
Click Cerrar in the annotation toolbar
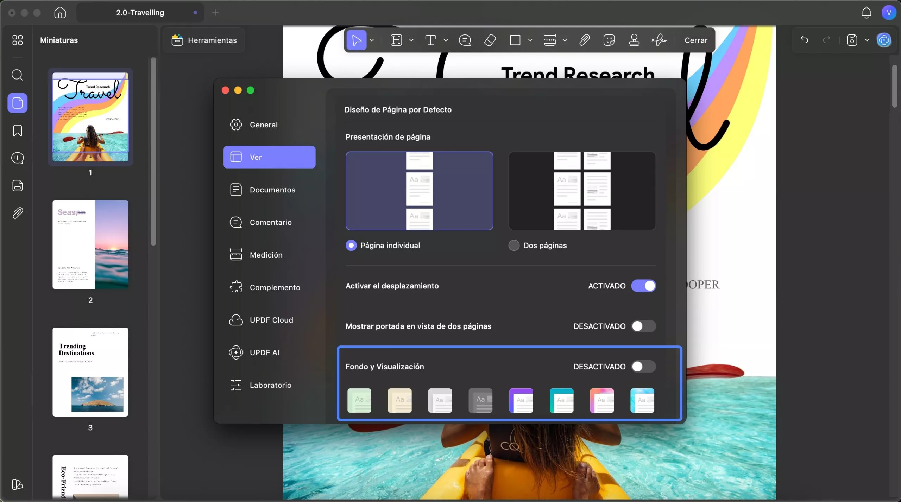click(x=696, y=40)
